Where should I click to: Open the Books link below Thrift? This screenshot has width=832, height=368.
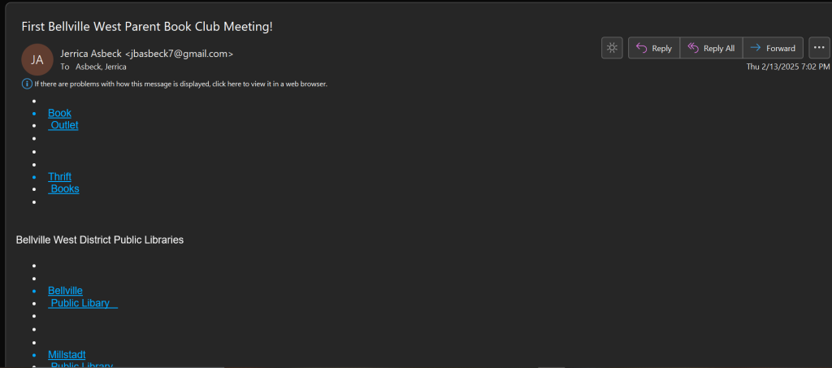point(64,188)
